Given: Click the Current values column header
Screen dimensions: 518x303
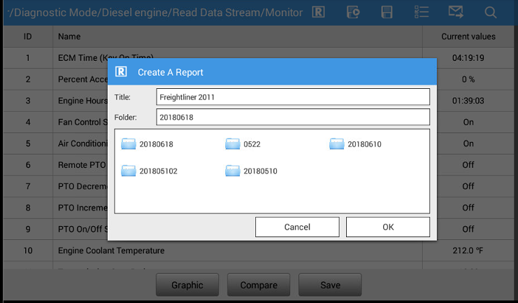Looking at the screenshot, I should pos(468,36).
